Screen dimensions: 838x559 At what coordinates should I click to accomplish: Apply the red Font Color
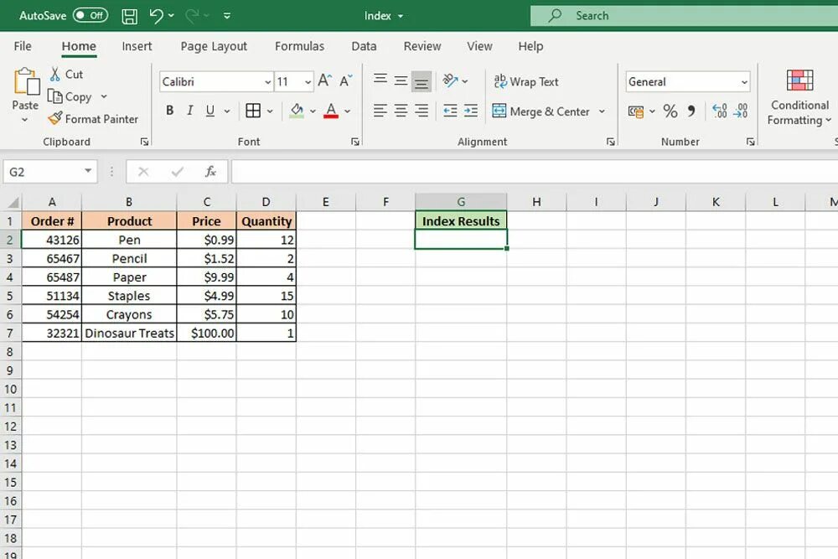point(331,111)
